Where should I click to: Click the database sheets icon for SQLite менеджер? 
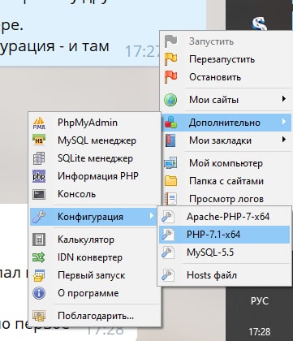(x=39, y=158)
